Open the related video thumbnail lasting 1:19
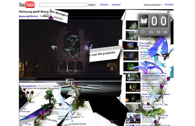 [x=131, y=56]
